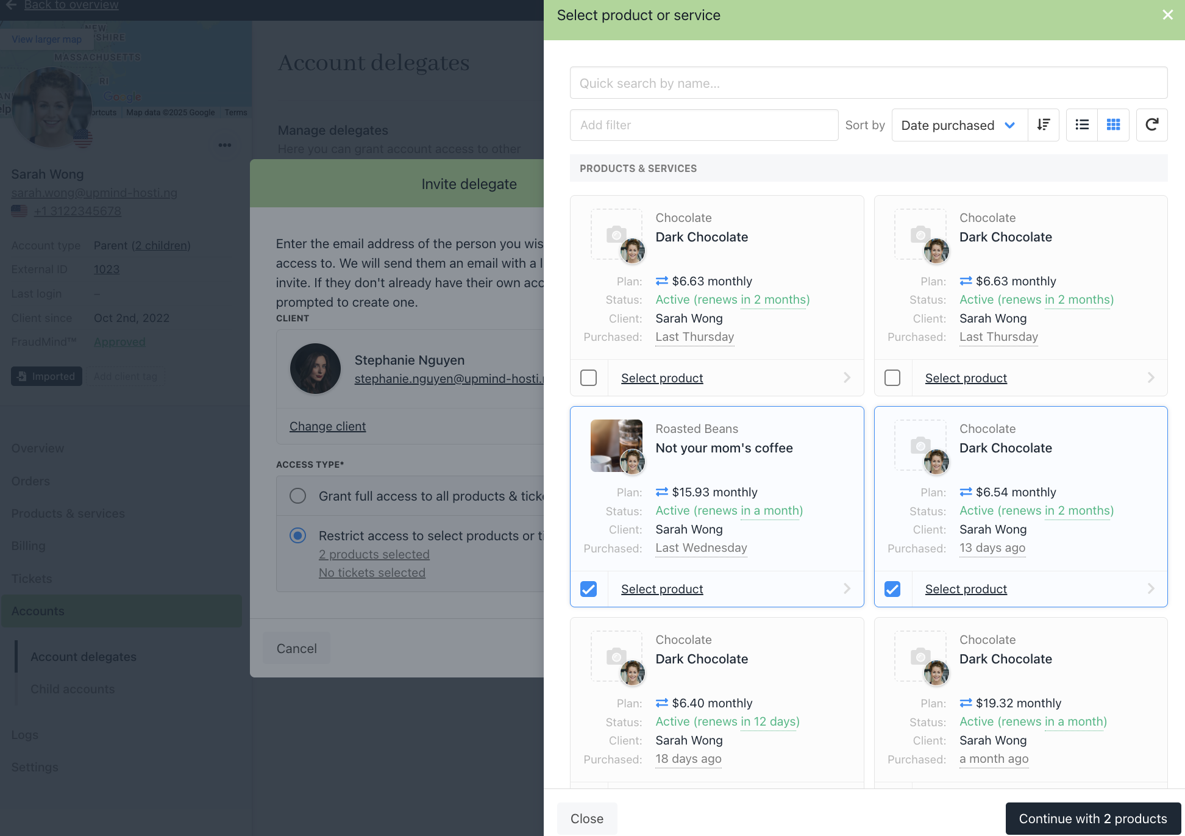
Task: Click Continue with 2 products
Action: (1092, 818)
